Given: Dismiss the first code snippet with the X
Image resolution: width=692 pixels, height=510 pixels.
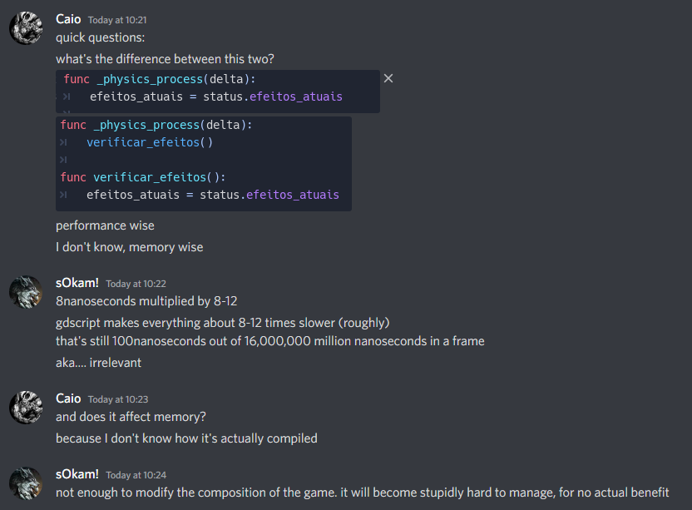Looking at the screenshot, I should [x=388, y=78].
